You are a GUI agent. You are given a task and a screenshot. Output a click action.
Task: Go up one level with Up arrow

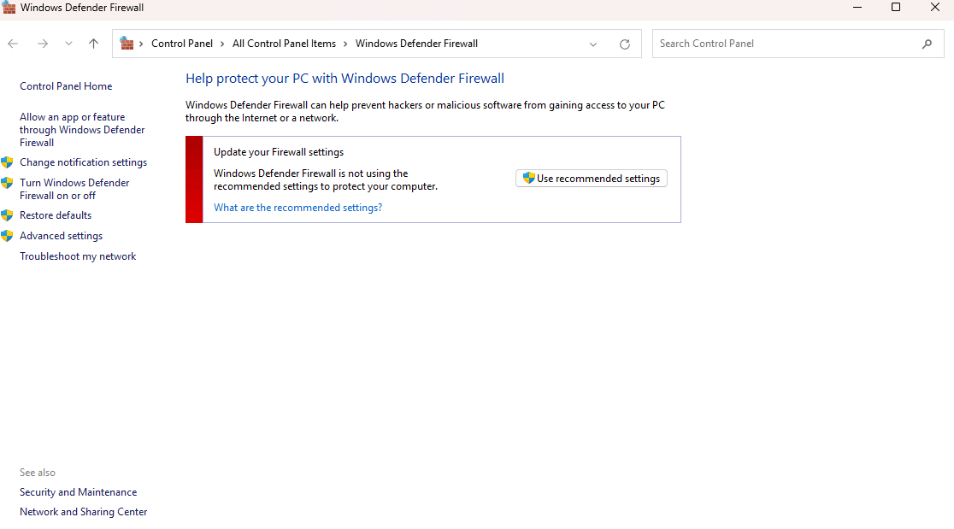click(x=93, y=44)
